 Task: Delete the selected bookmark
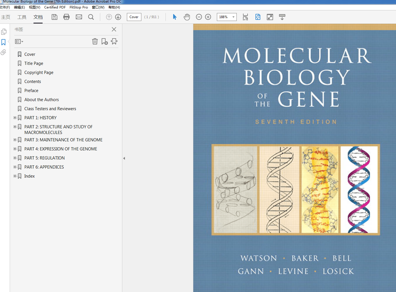[x=95, y=41]
